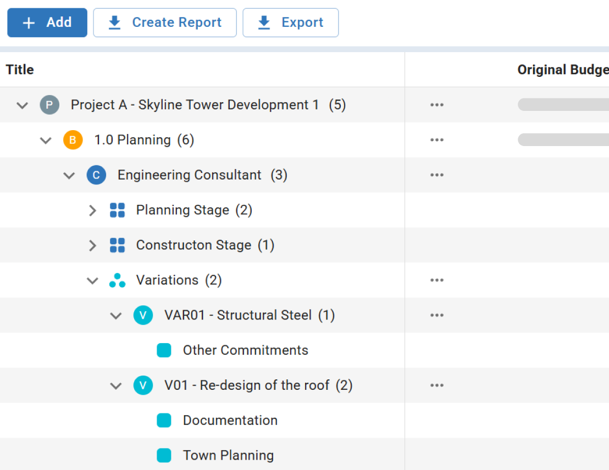Click the V icon on V01 - Re-design row

(143, 385)
